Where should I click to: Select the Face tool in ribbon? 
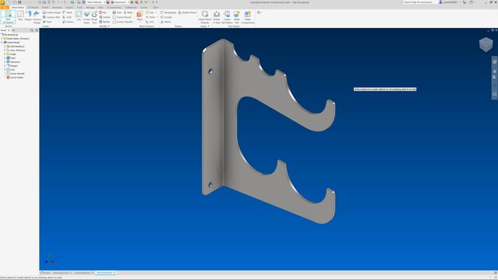tap(20, 16)
